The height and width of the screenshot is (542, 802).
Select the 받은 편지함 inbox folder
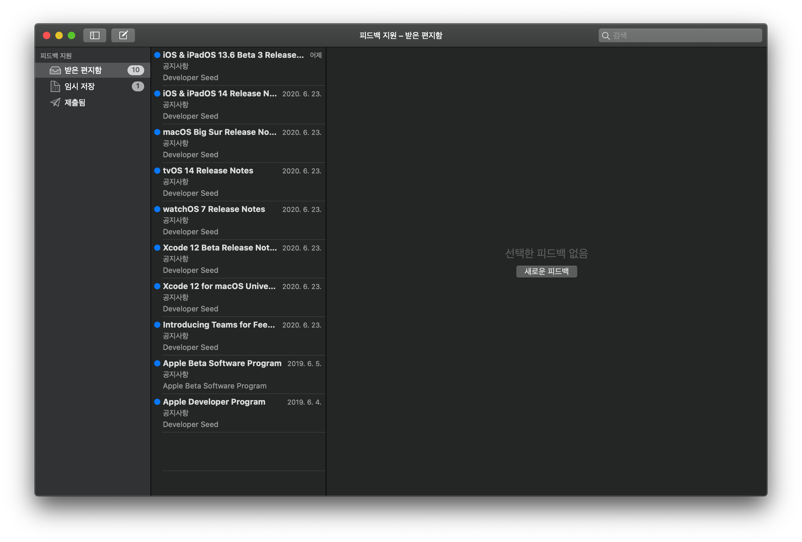83,70
